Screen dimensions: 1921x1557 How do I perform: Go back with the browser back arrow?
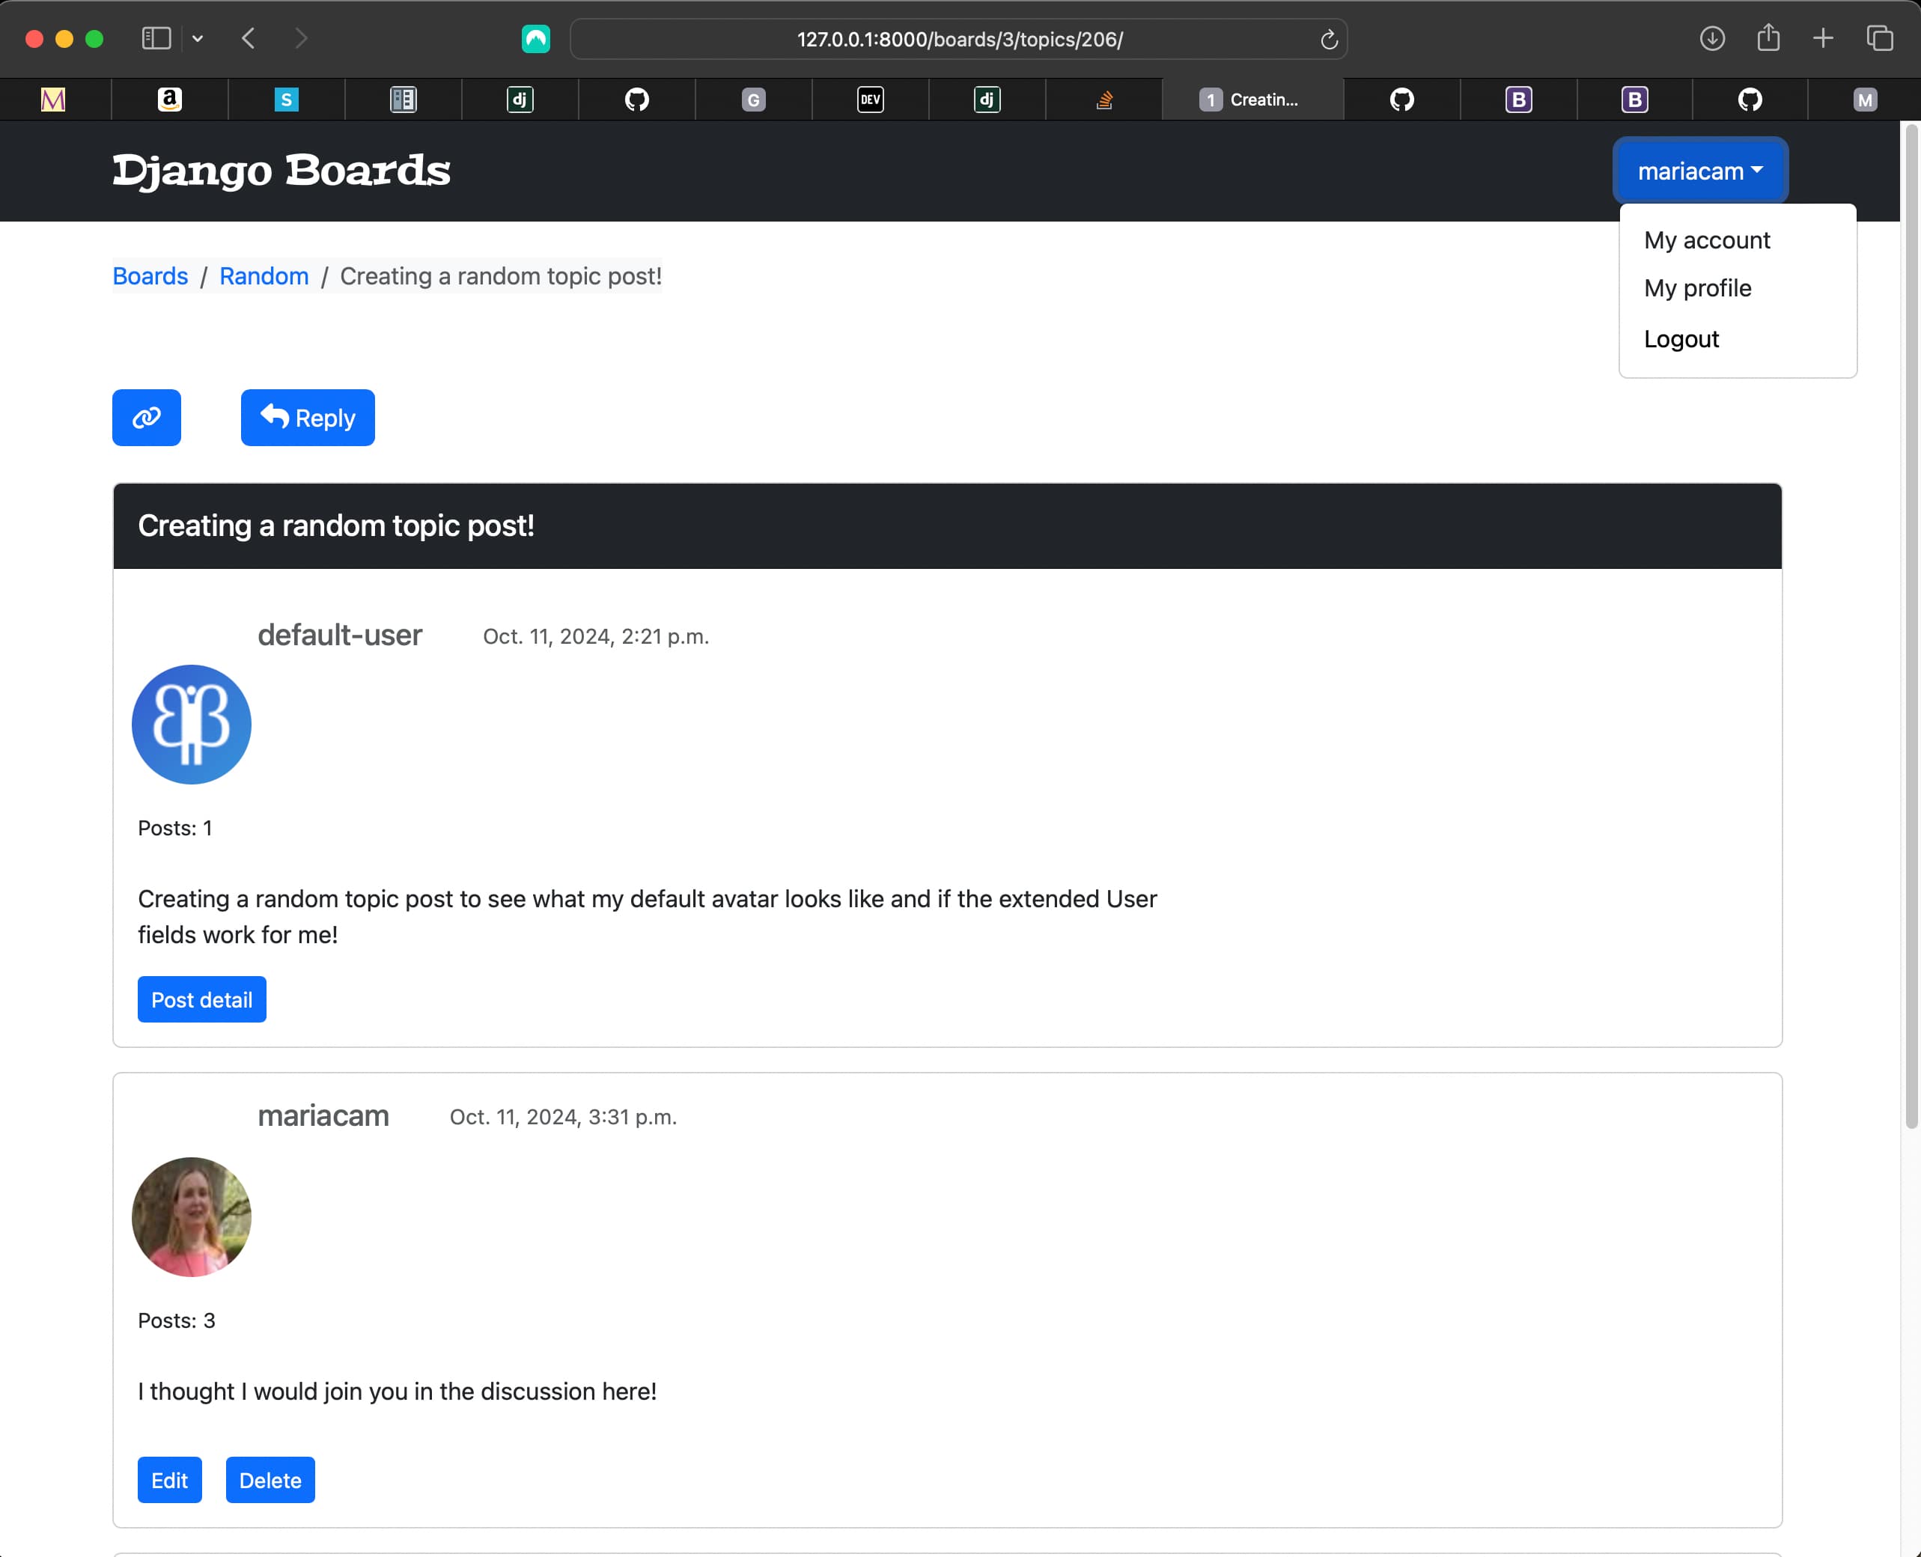point(249,39)
